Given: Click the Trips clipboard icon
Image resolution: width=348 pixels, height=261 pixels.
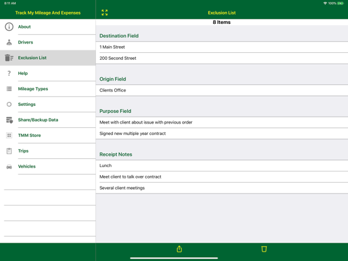Looking at the screenshot, I should click(x=9, y=151).
